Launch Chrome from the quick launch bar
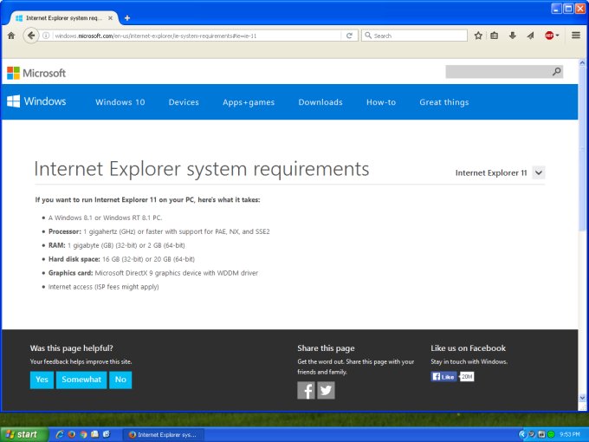 click(x=83, y=434)
